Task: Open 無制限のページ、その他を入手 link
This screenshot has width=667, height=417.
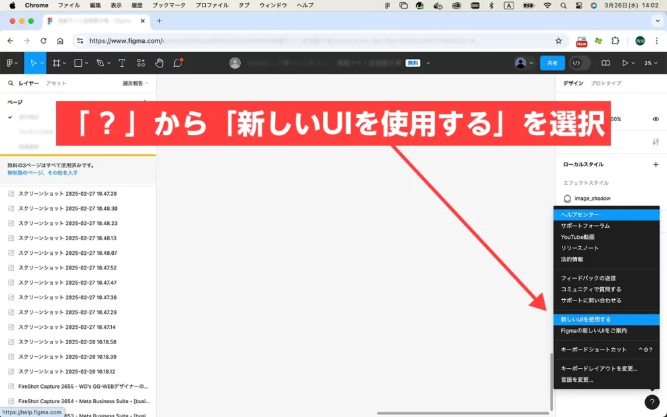Action: 42,173
